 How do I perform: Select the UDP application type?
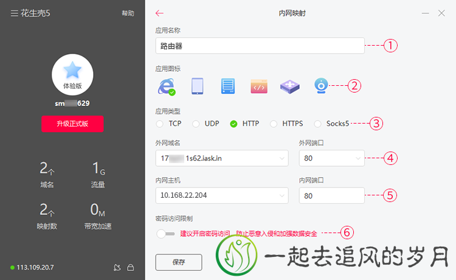(x=196, y=124)
